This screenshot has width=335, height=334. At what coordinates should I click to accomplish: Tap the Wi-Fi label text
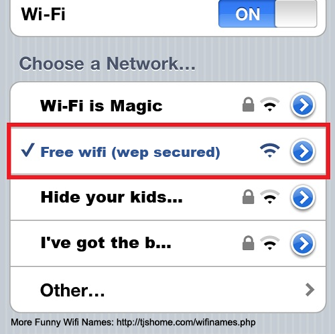(x=43, y=14)
